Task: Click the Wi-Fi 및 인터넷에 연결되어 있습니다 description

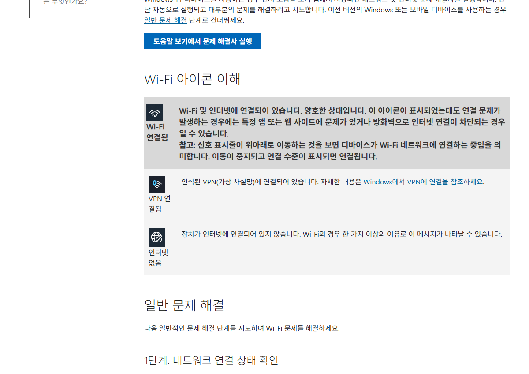Action: (x=342, y=122)
